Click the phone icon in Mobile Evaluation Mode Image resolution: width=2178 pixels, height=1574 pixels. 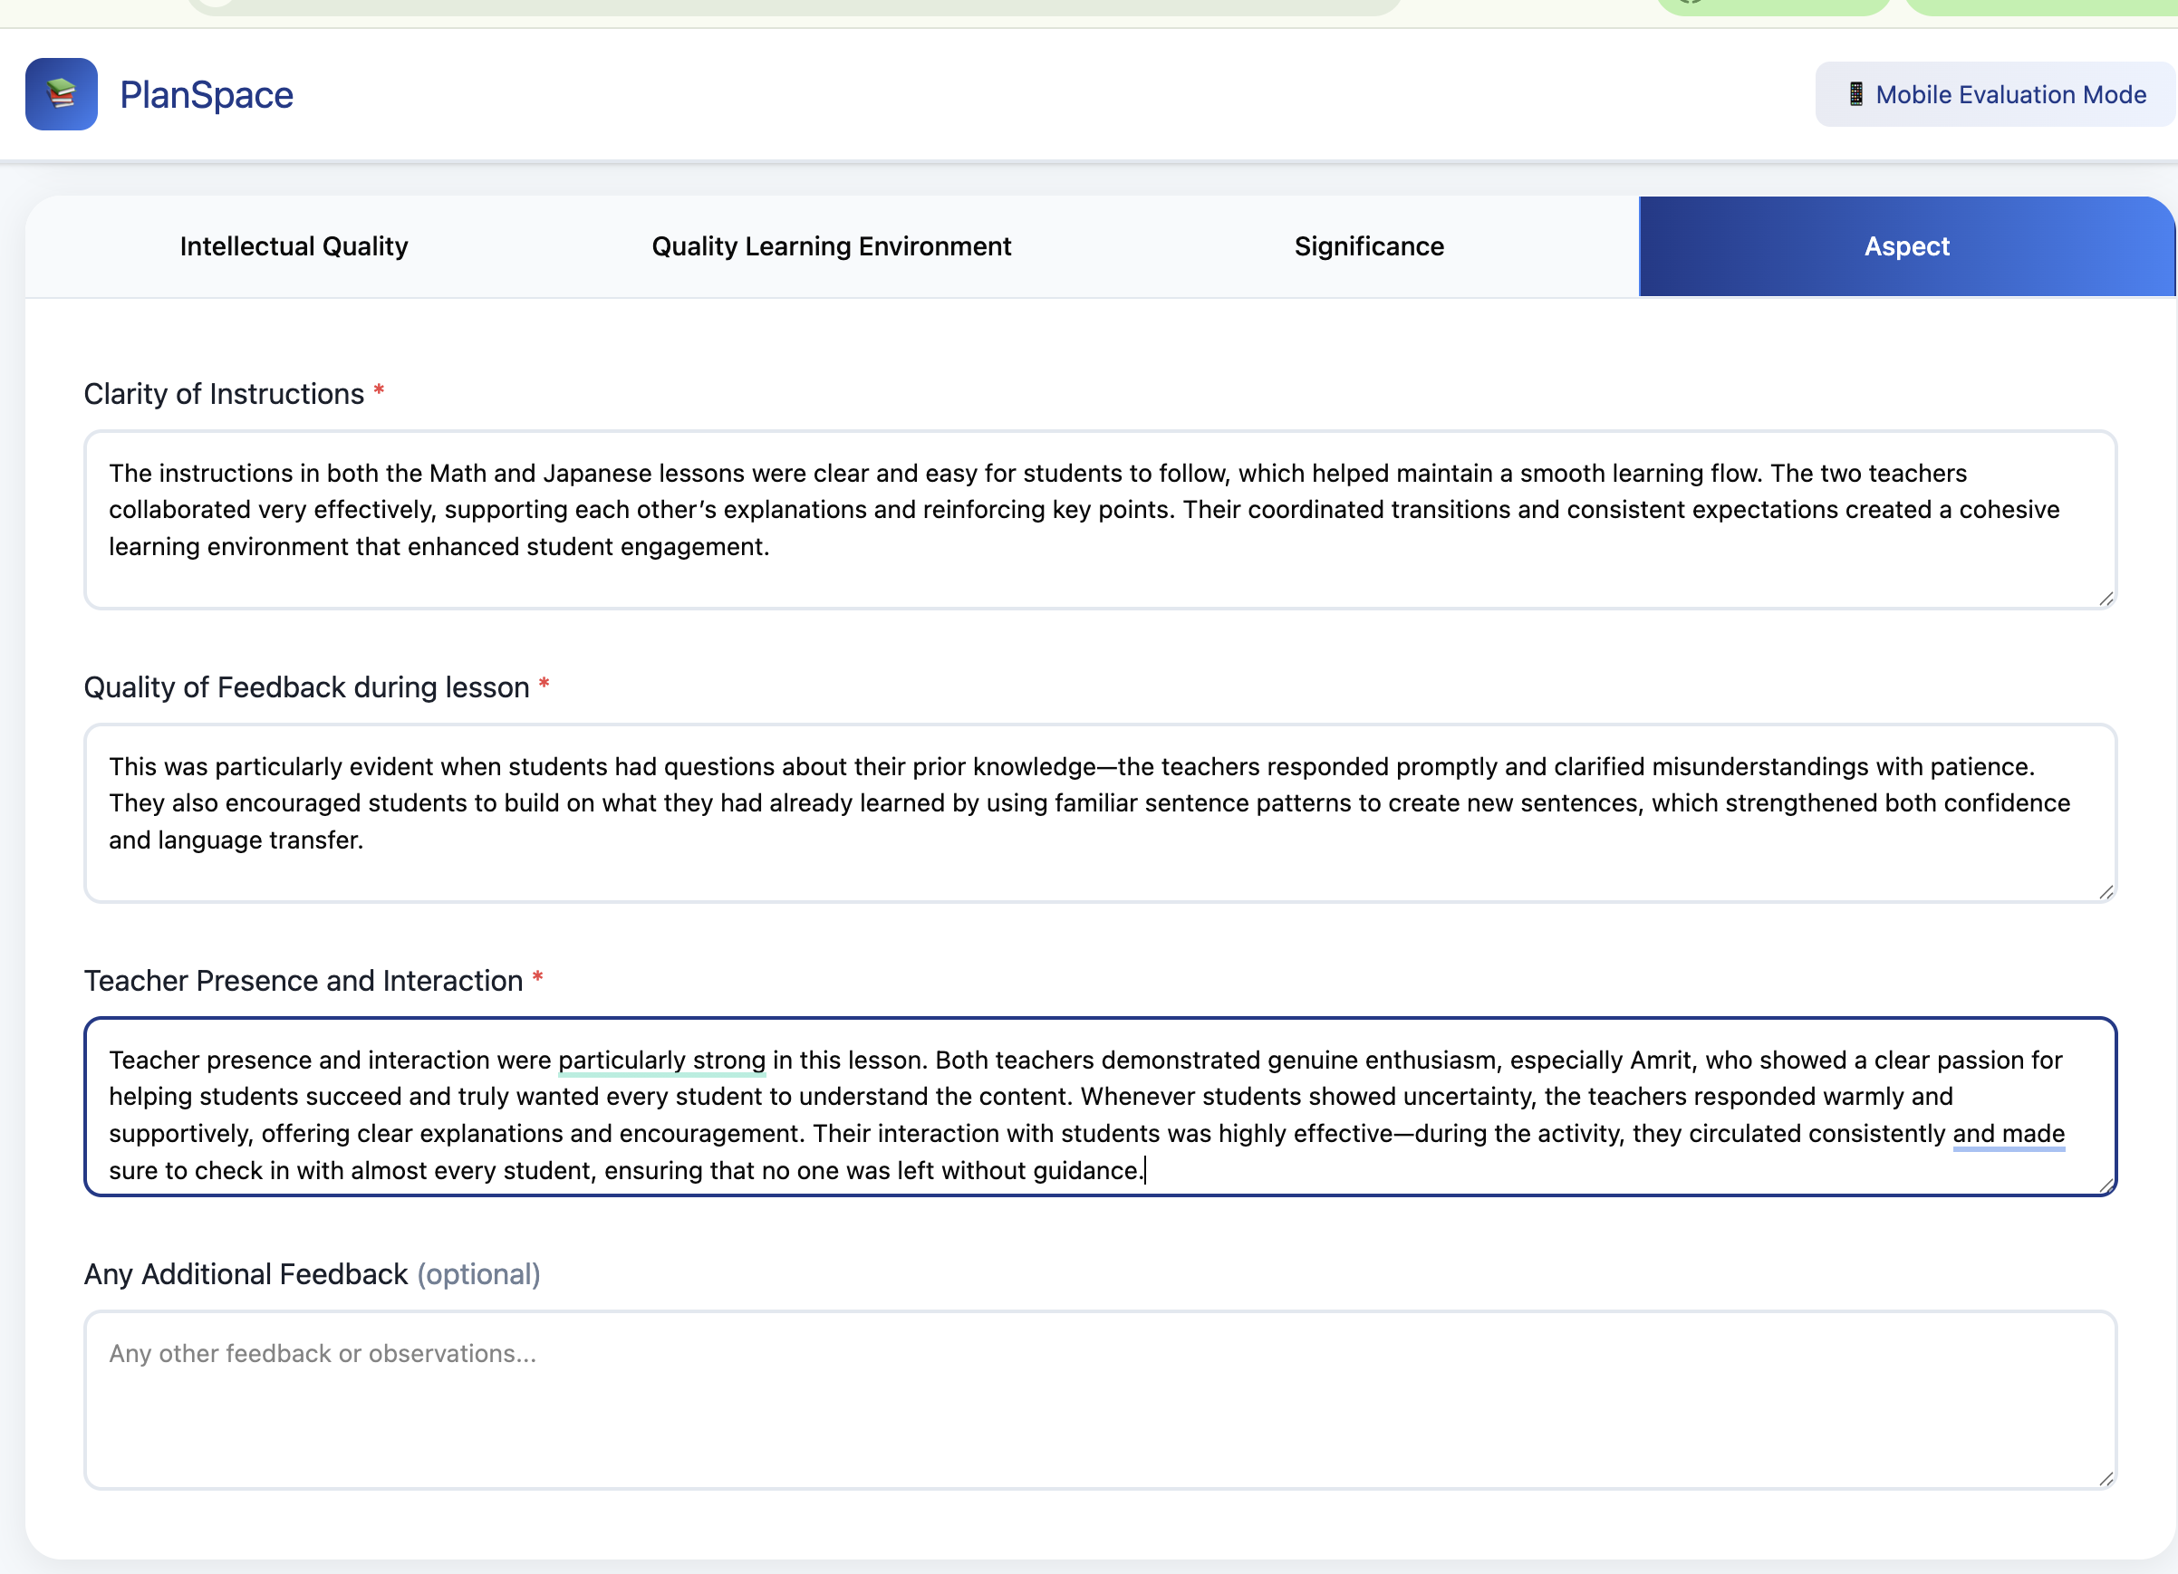tap(1855, 94)
